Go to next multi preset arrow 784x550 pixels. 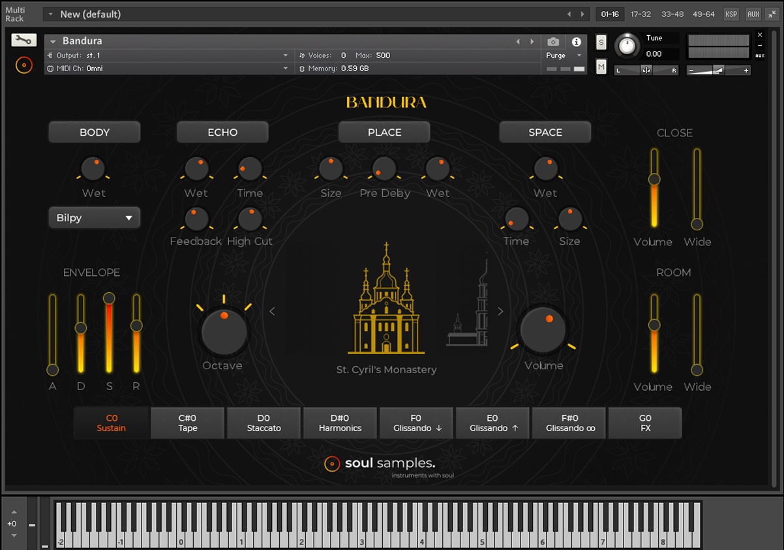click(583, 14)
